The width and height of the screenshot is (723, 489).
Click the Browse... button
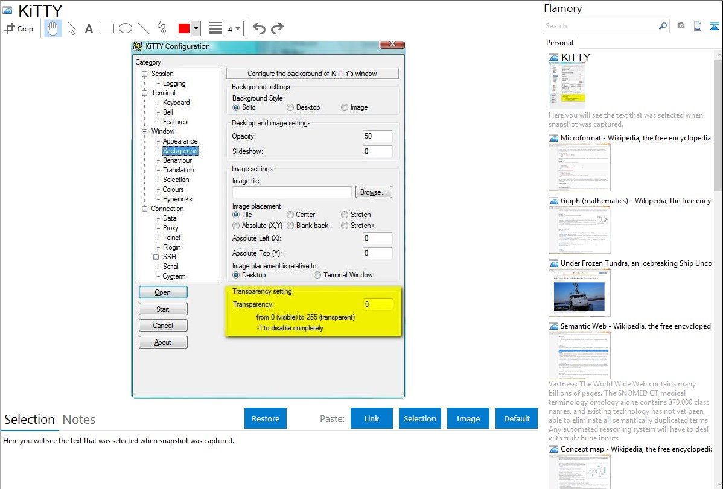[x=374, y=192]
